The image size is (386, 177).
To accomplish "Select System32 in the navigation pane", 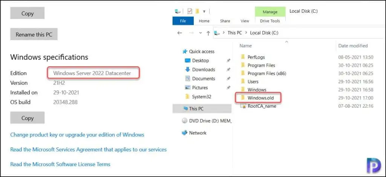I will (202, 97).
